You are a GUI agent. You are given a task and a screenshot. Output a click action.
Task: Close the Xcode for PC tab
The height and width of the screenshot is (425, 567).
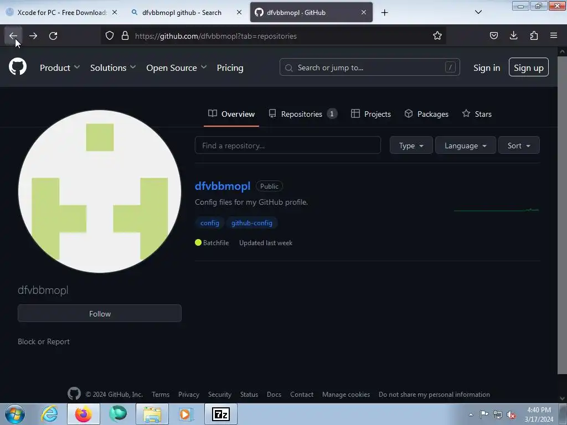coord(115,12)
